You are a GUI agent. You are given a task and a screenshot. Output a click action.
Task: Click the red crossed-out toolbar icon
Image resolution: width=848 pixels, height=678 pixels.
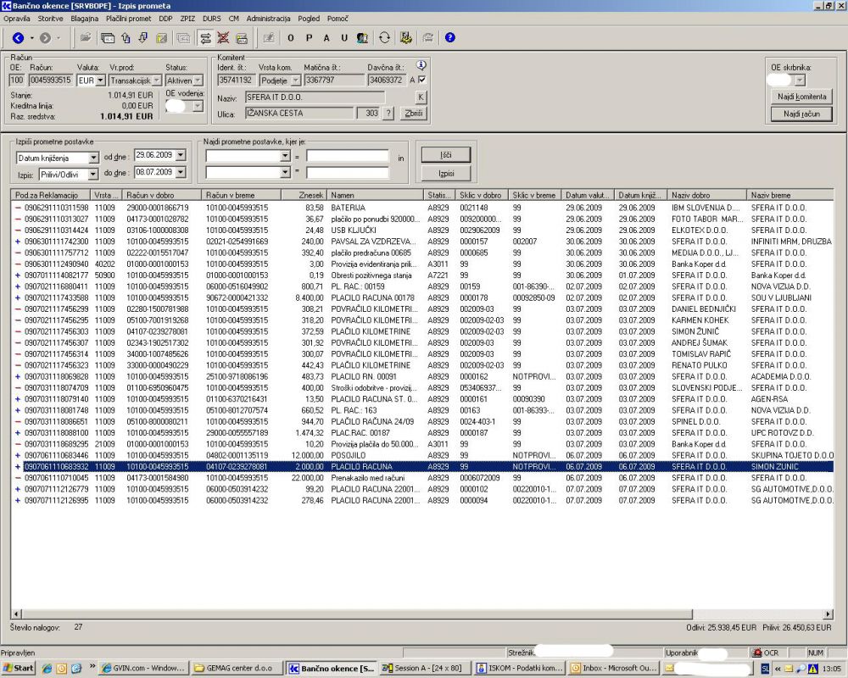(223, 37)
